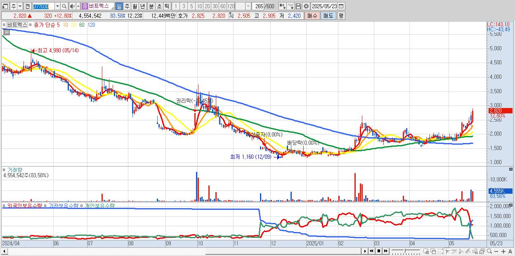Select interval 120 button
This screenshot has width=515, height=256.
231,6
